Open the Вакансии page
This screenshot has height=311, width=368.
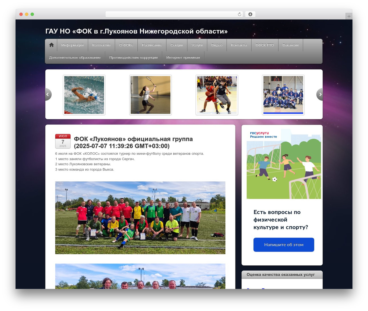[x=290, y=45]
